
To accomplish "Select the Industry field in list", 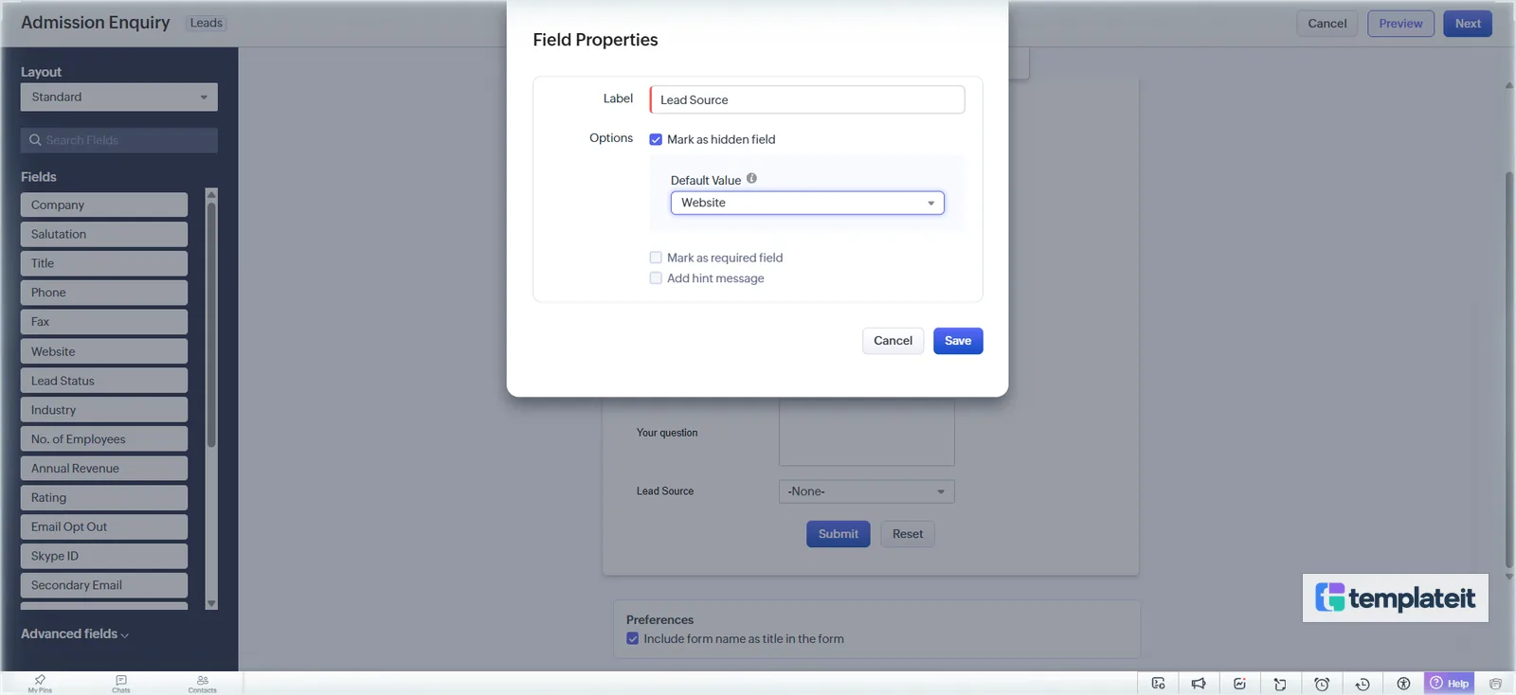I will click(x=104, y=410).
